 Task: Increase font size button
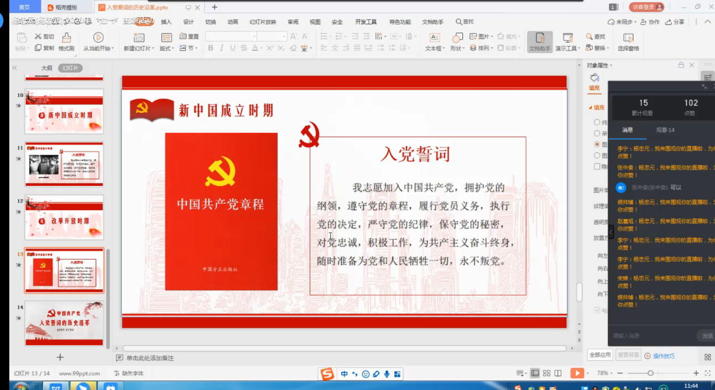[x=294, y=36]
